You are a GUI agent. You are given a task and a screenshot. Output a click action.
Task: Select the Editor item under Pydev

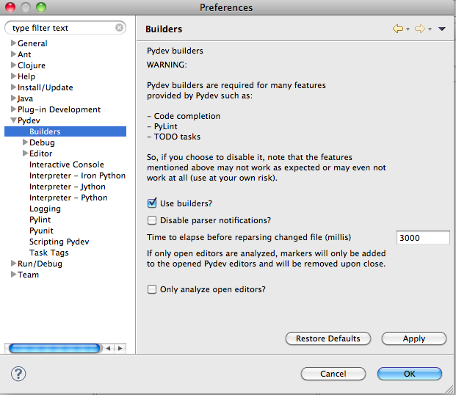click(40, 153)
